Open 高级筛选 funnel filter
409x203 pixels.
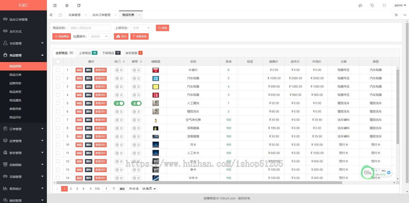pos(139,36)
